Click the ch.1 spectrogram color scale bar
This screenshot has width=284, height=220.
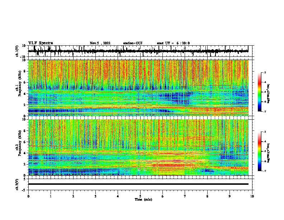pos(259,92)
